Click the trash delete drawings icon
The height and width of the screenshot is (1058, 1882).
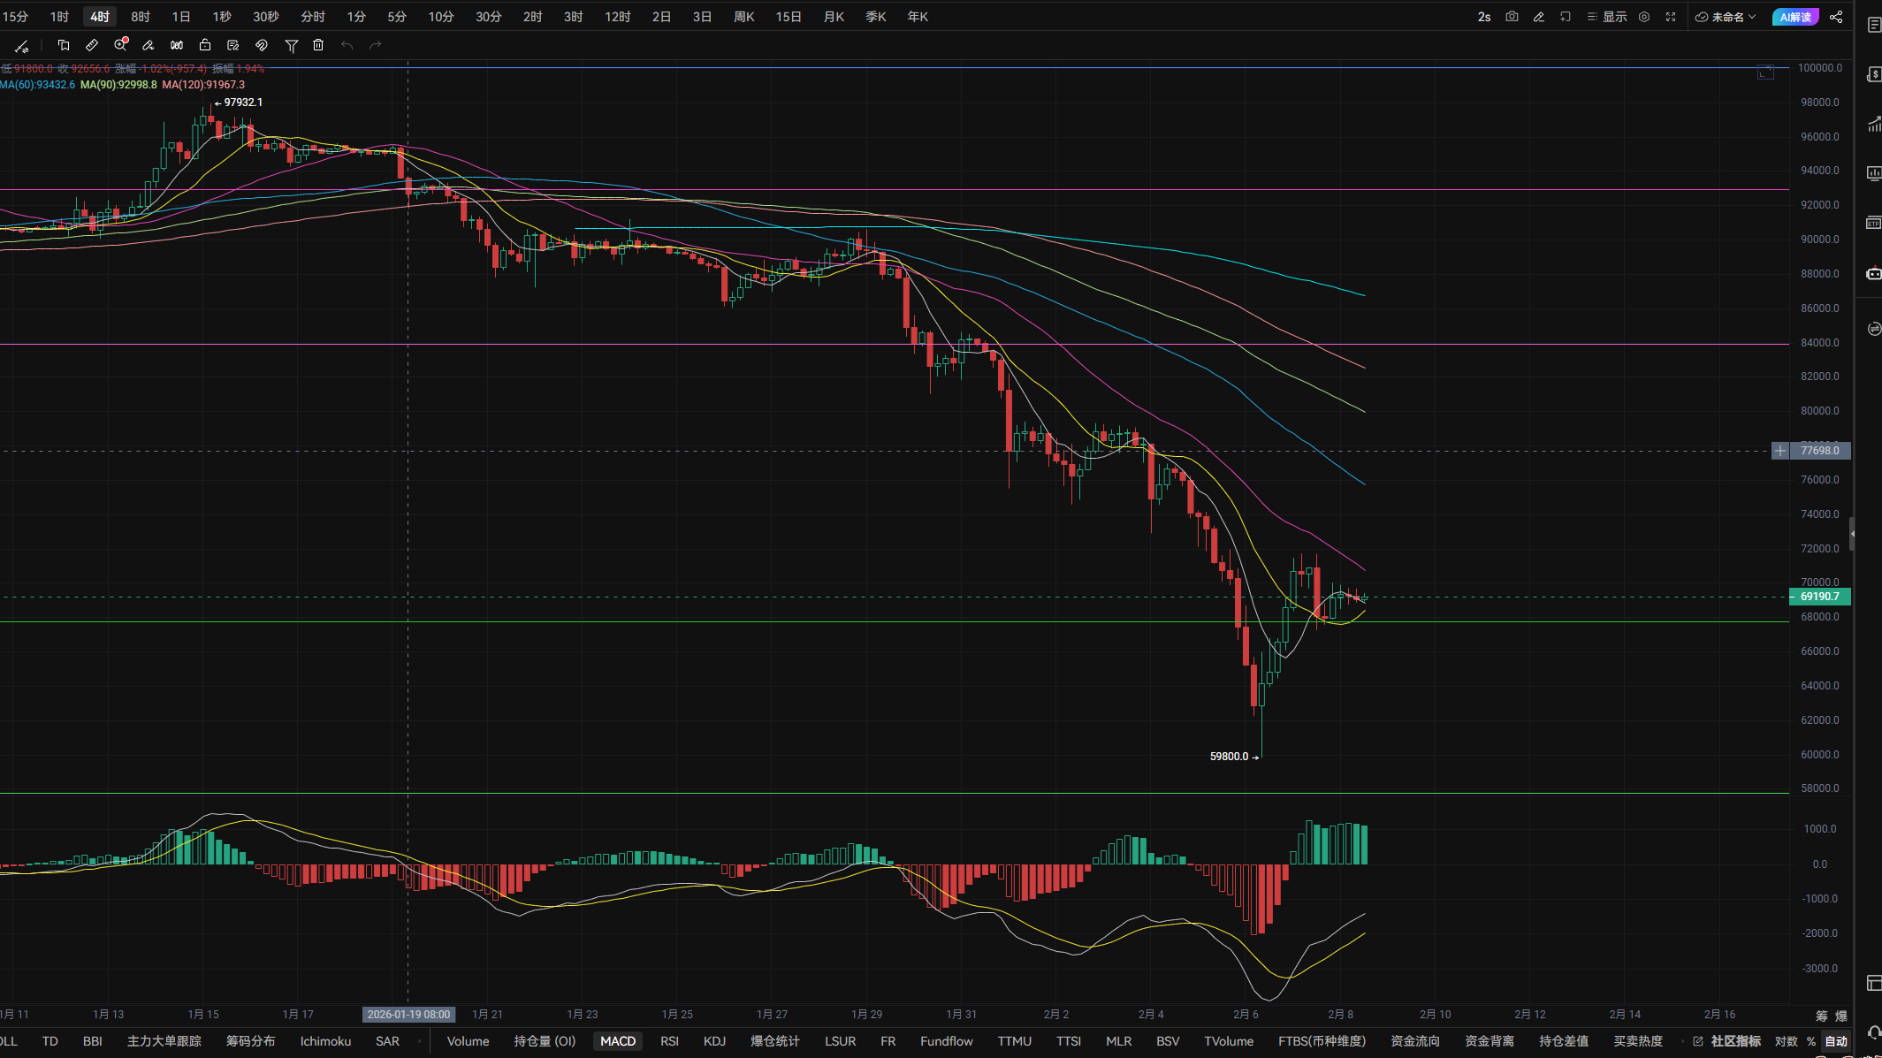coord(318,45)
